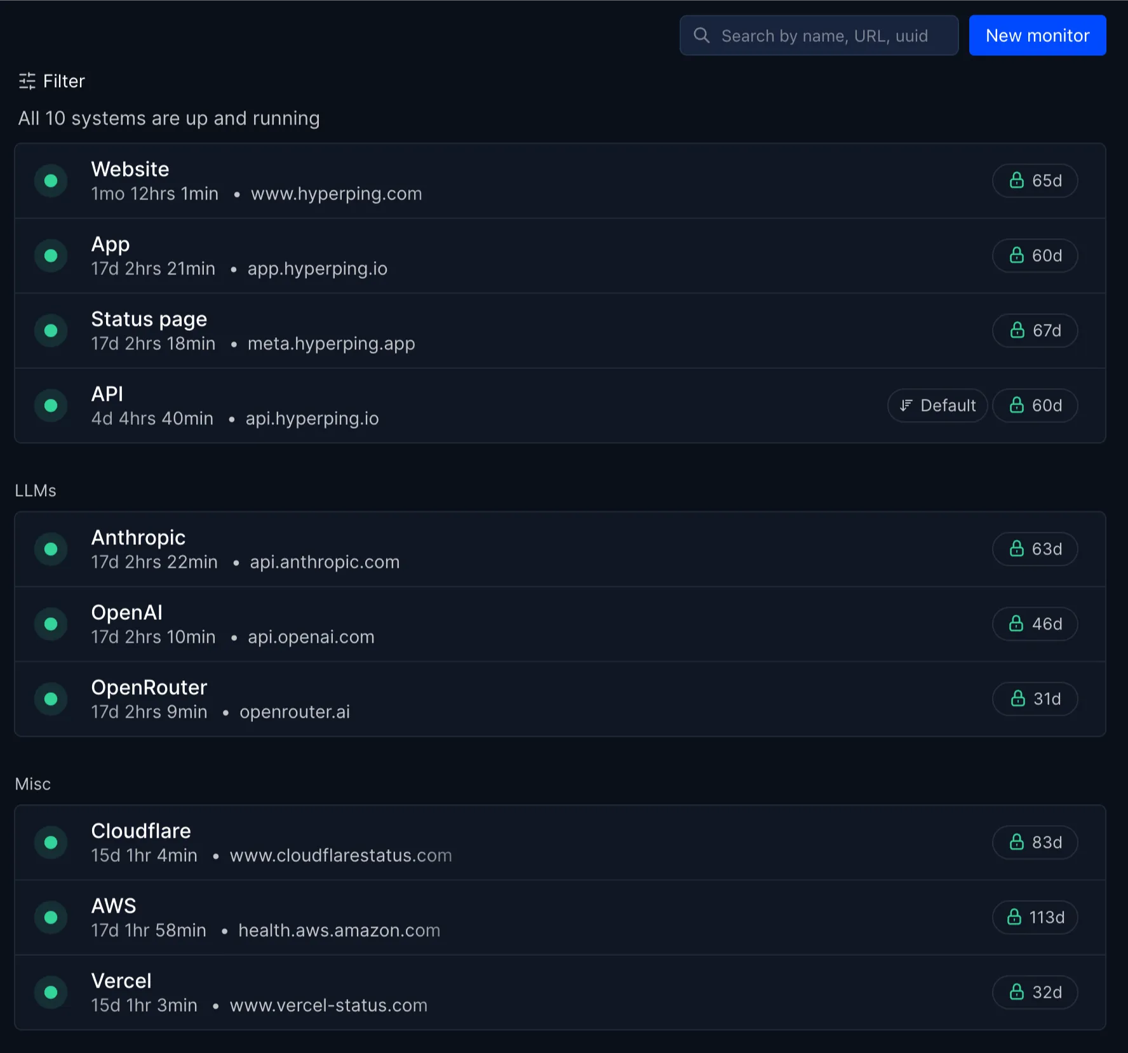Click API's green status indicator
The height and width of the screenshot is (1053, 1128).
pos(51,406)
